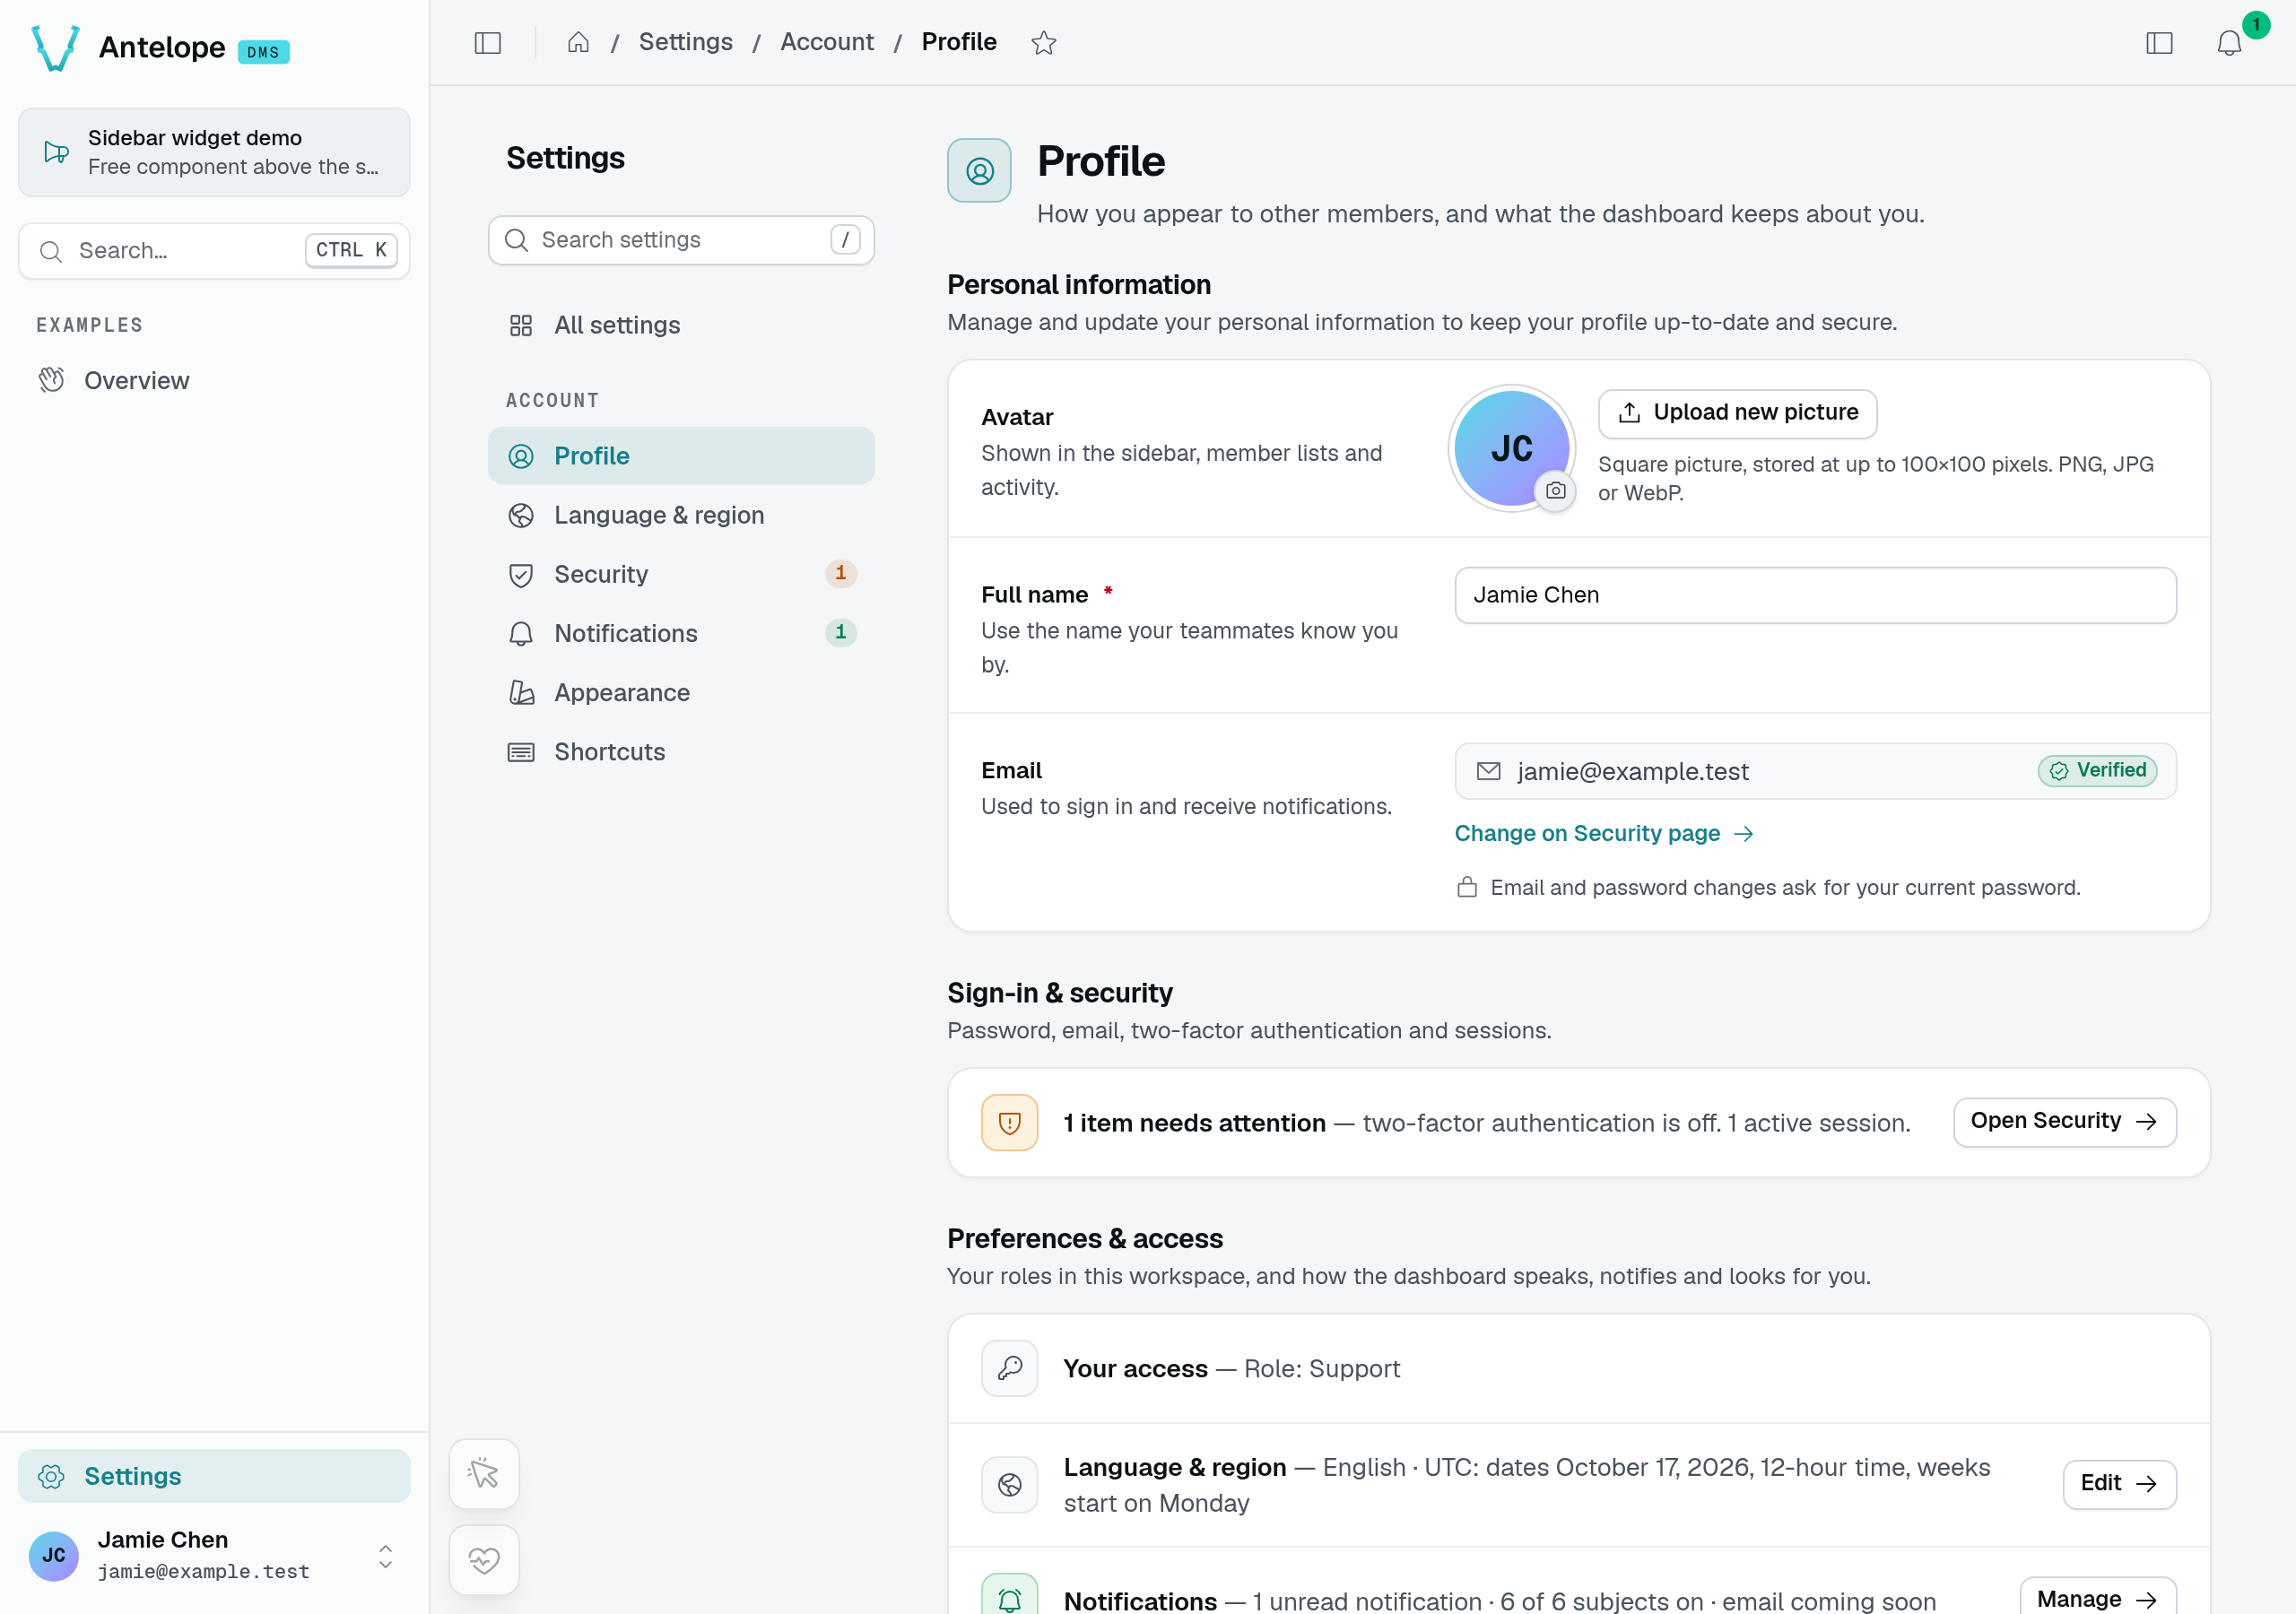Viewport: 2296px width, 1614px height.
Task: Go to home via breadcrumb house icon
Action: (x=578, y=42)
